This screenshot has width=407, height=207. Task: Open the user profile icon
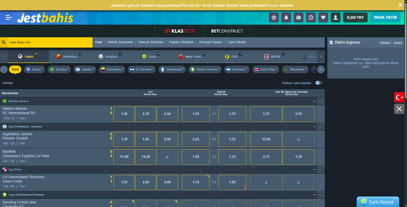pos(335,17)
